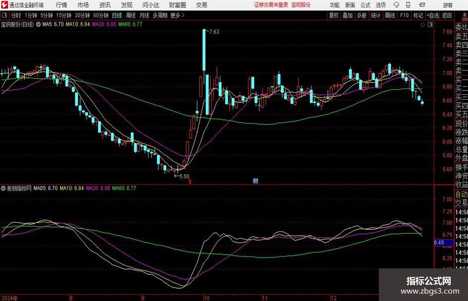This screenshot has width=468, height=301.
Task: Click the 自动 label in right sidebar
Action: 462,194
